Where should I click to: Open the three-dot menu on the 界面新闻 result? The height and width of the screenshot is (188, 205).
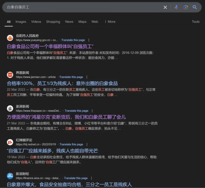(x=87, y=77)
